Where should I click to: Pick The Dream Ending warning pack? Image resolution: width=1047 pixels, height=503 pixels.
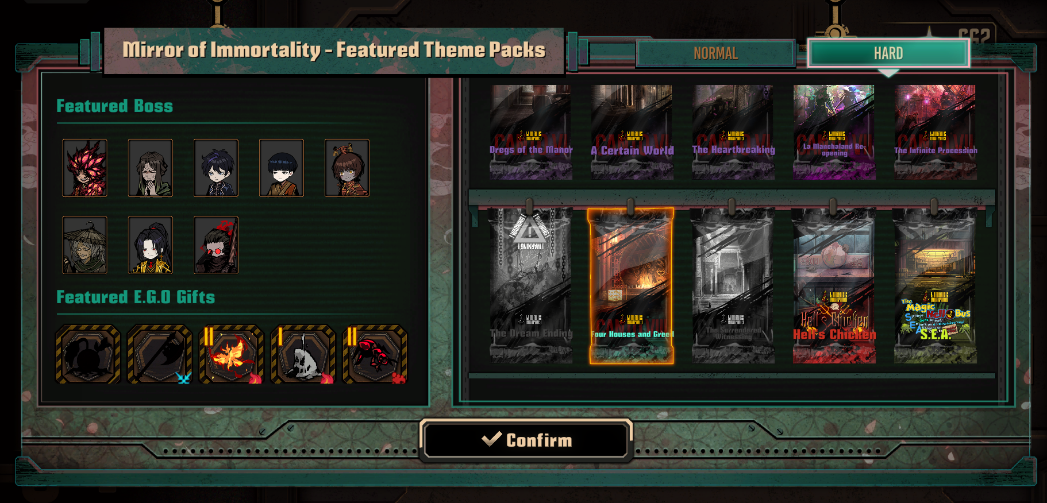tap(531, 286)
